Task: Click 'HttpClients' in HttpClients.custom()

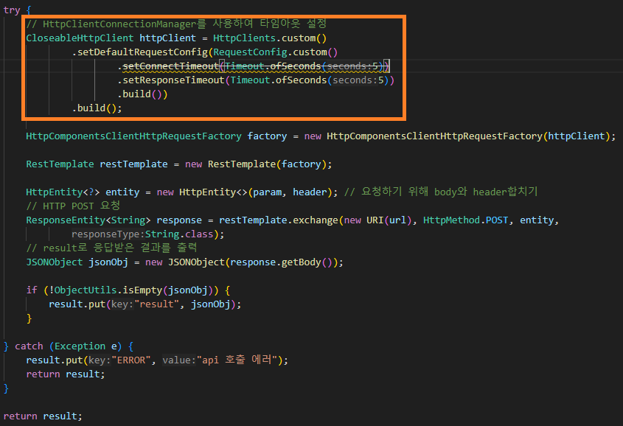Action: pyautogui.click(x=244, y=38)
